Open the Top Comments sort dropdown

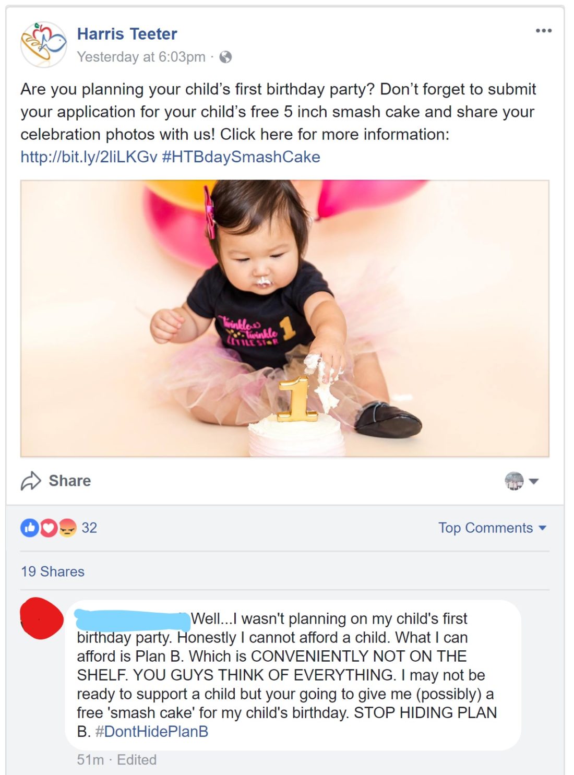[x=492, y=528]
